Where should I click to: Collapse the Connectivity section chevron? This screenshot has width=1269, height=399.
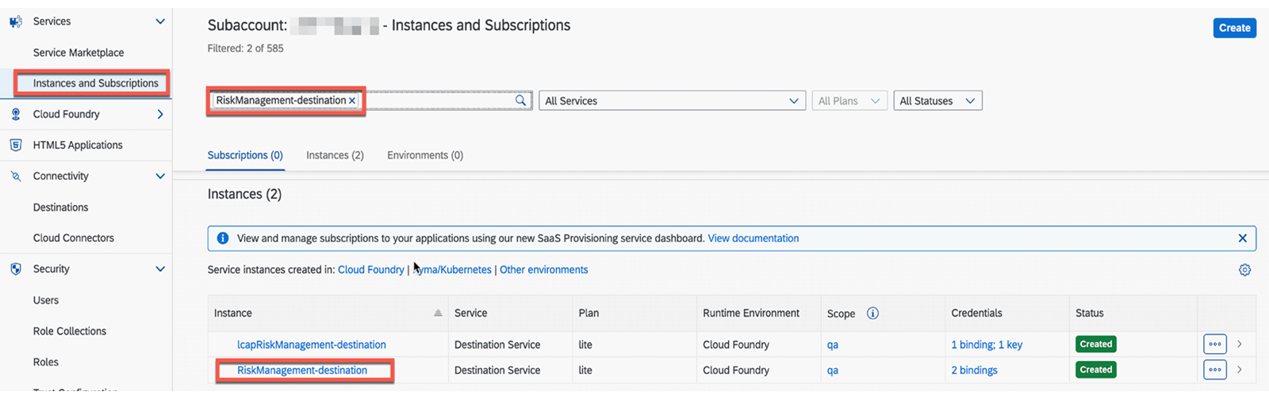tap(160, 176)
